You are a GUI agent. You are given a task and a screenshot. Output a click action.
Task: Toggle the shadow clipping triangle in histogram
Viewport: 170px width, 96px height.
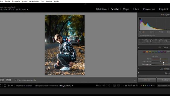coord(140,19)
